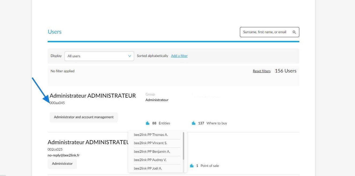355x176 pixels.
Task: Click the Add a filter link
Action: point(179,56)
